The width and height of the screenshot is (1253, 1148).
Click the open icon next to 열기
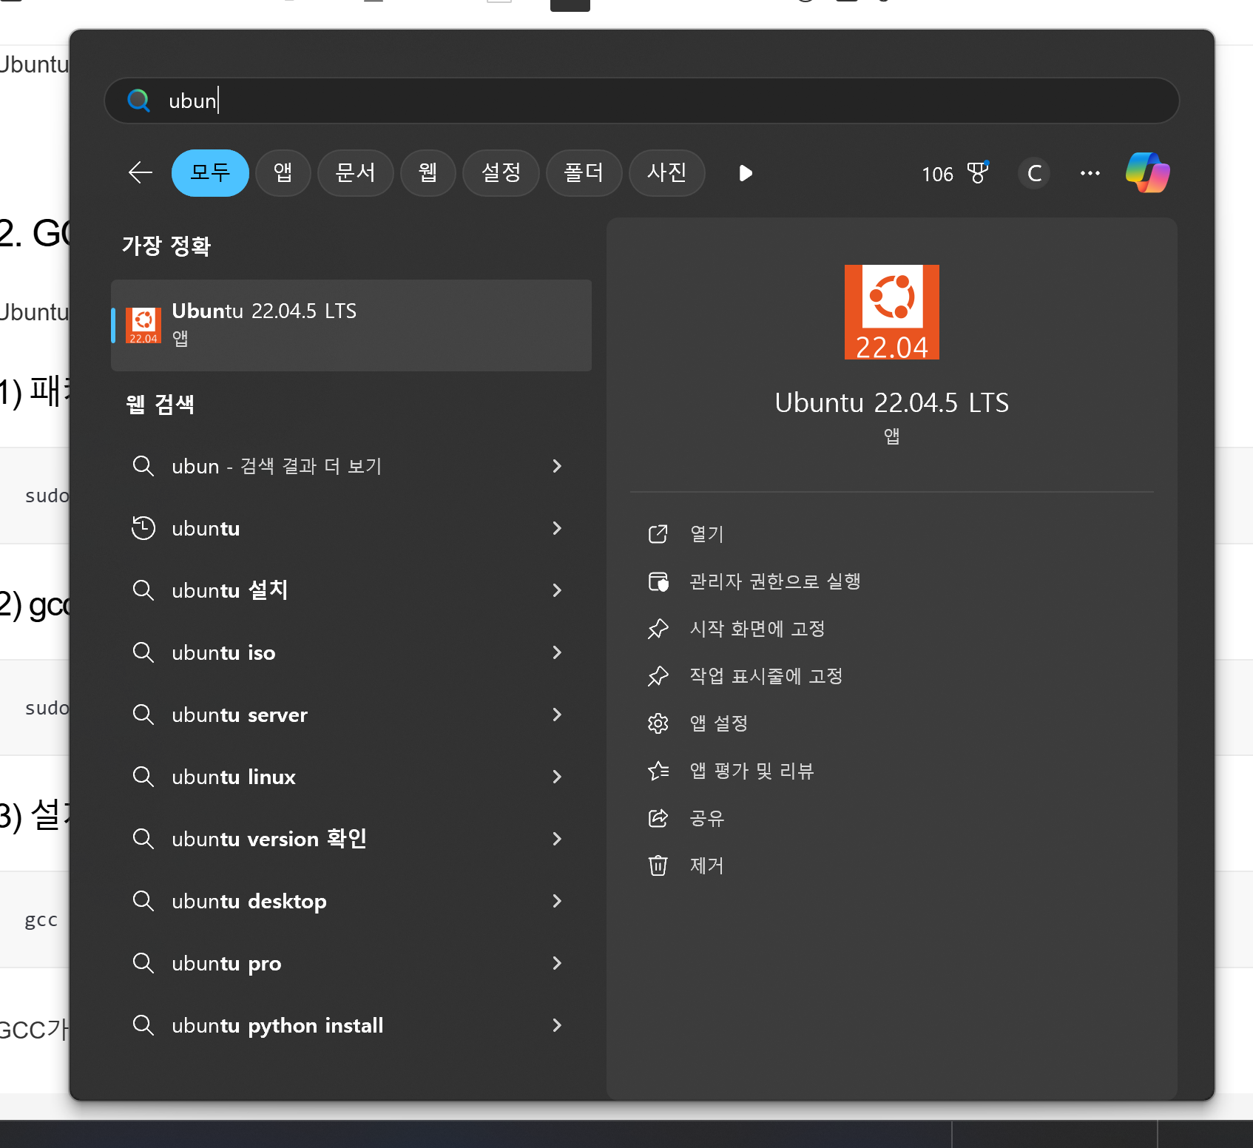pos(658,534)
